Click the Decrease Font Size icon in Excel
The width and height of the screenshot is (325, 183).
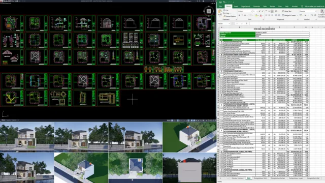(x=263, y=11)
